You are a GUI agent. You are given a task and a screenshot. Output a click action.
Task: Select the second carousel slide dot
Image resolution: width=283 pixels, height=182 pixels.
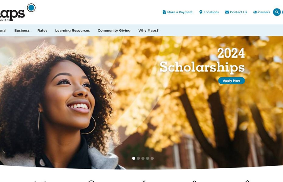138,158
